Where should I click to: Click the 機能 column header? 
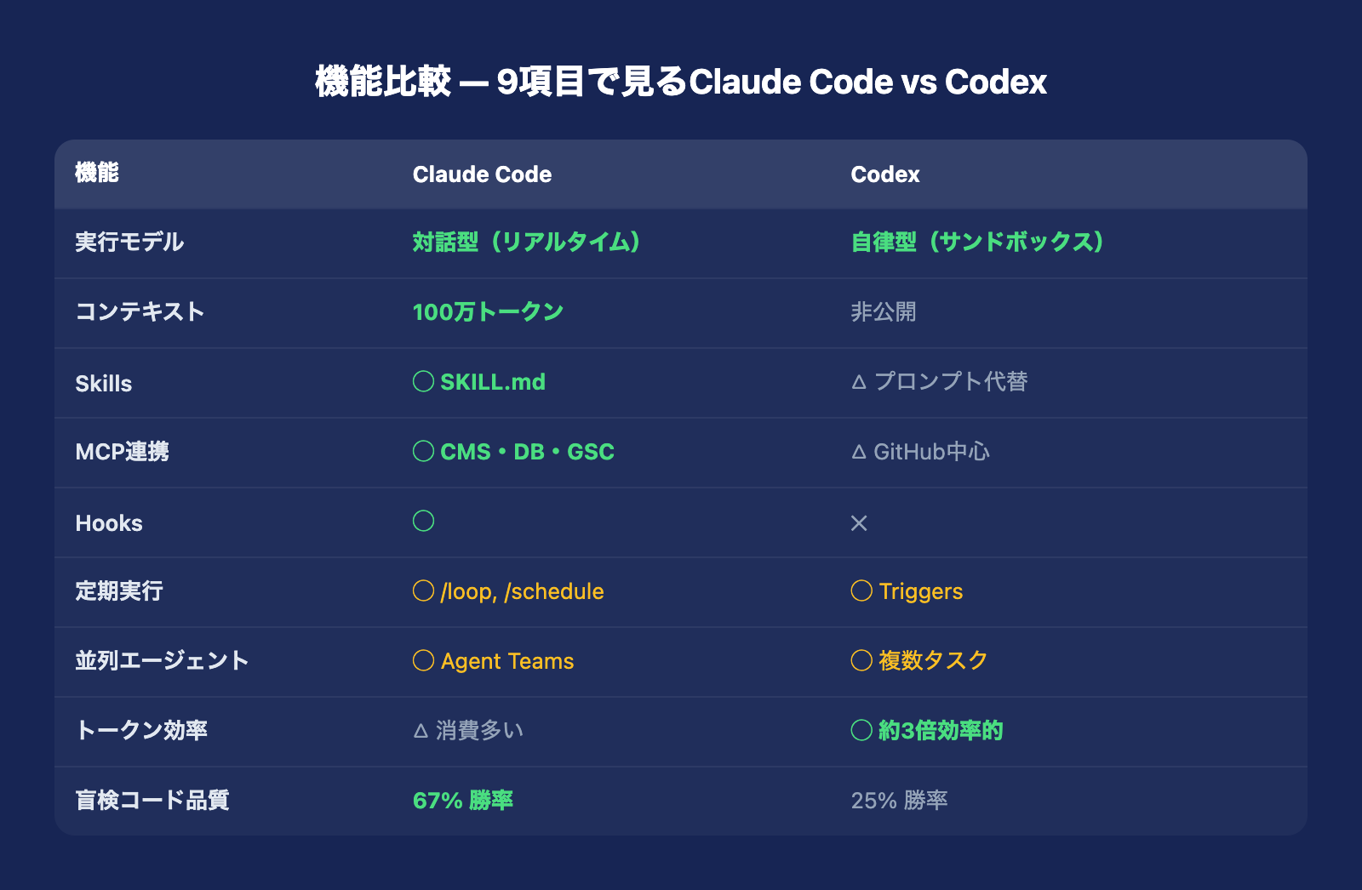[97, 174]
